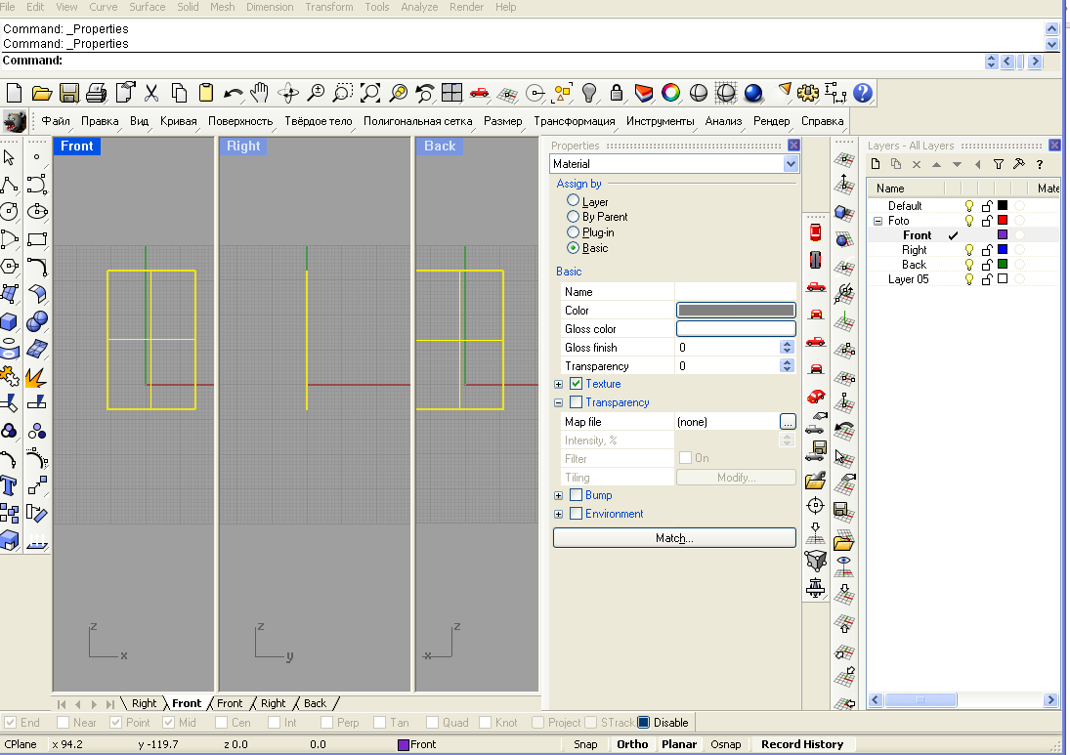Switch to the Back viewport tab

click(x=315, y=703)
